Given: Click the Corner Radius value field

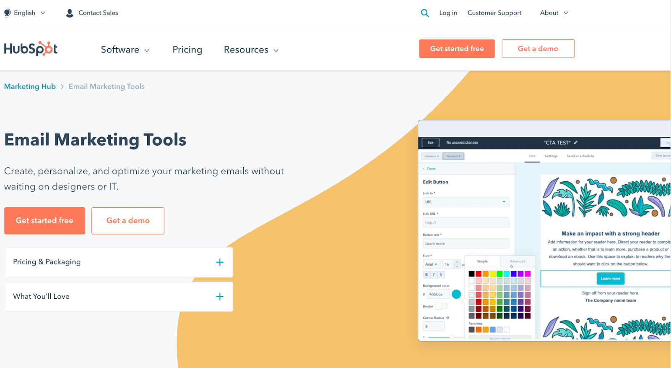Looking at the screenshot, I should coord(434,326).
